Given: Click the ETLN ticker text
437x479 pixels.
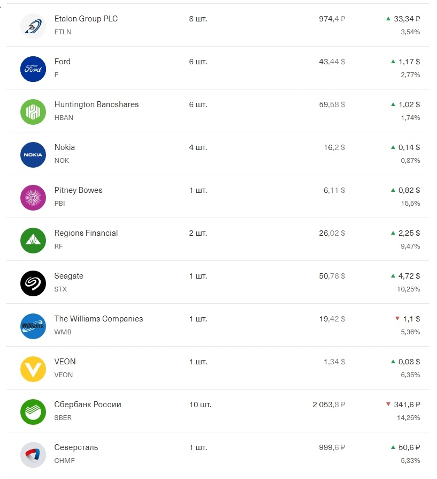Looking at the screenshot, I should click(63, 32).
